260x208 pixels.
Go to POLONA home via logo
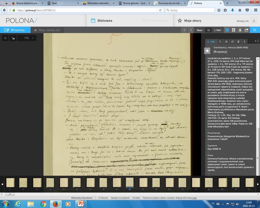coord(22,21)
